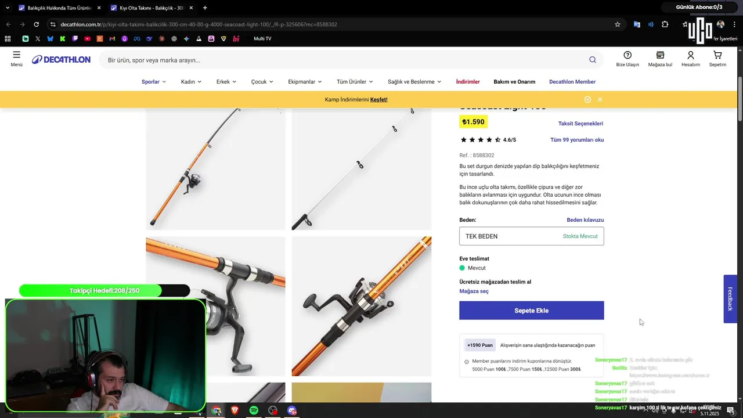743x418 pixels.
Task: Click the 4.6/5 star rating
Action: pos(488,139)
